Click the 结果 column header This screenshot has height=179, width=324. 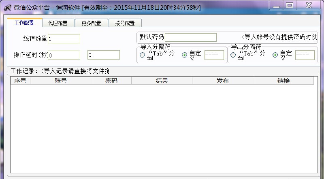click(162, 81)
